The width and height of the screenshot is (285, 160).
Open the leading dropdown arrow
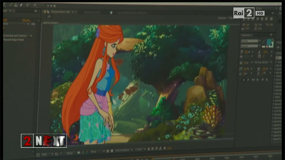(271, 52)
